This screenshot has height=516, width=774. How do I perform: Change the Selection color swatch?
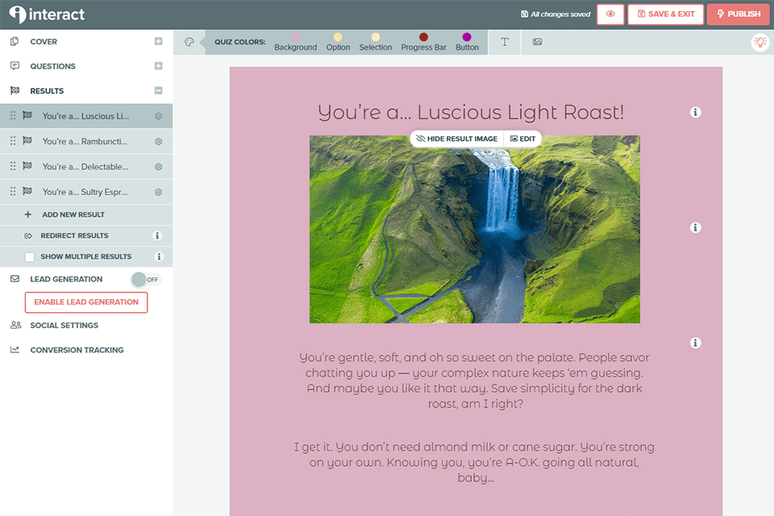(x=375, y=37)
